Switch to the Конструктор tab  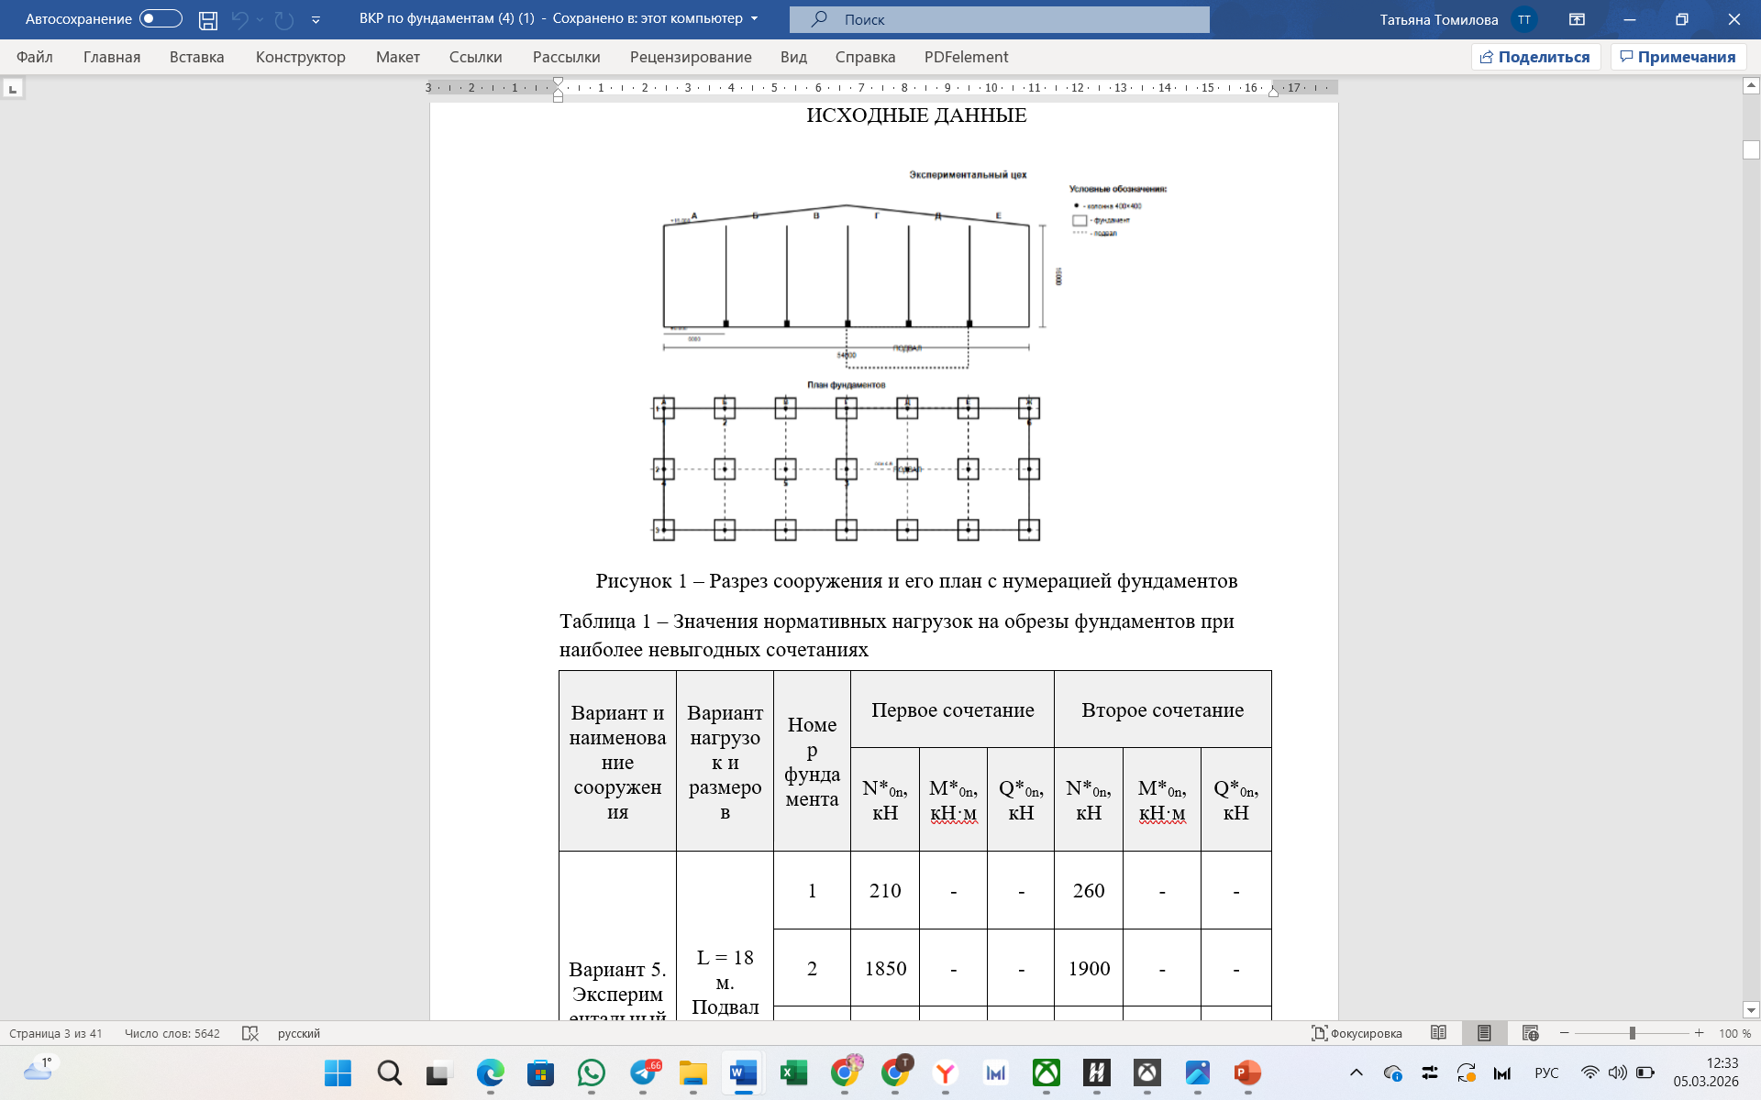301,57
